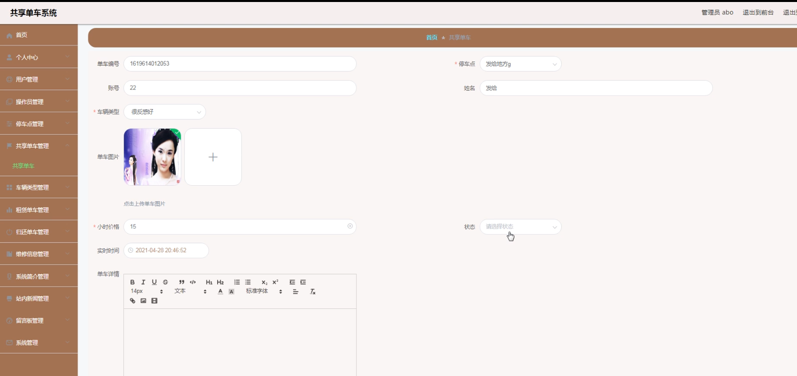The width and height of the screenshot is (797, 376).
Task: Toggle bold formatting in editor
Action: 132,282
